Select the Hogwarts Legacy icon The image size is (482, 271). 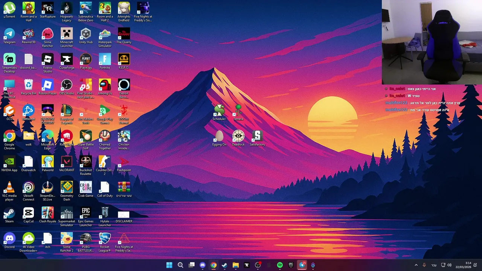click(x=67, y=12)
